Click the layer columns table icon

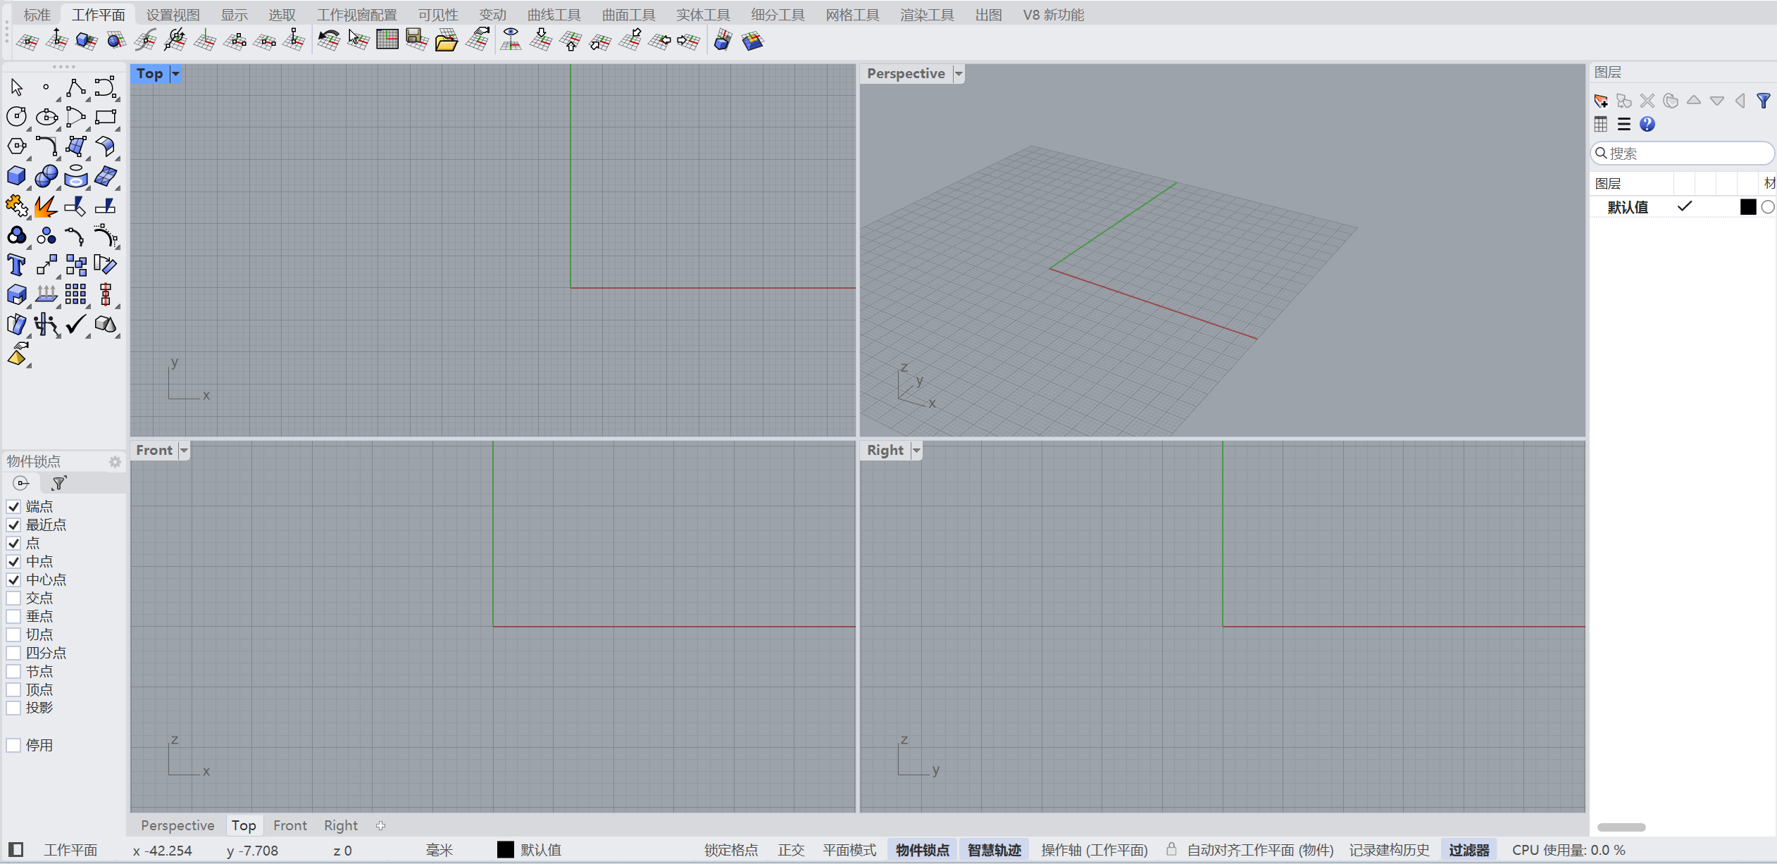[1601, 124]
